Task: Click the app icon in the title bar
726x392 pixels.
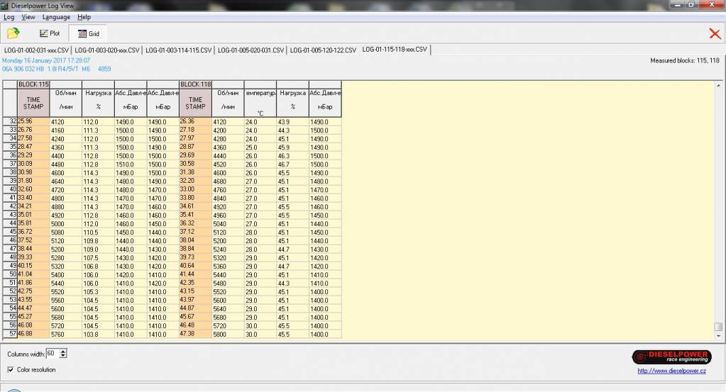Action: coord(6,6)
